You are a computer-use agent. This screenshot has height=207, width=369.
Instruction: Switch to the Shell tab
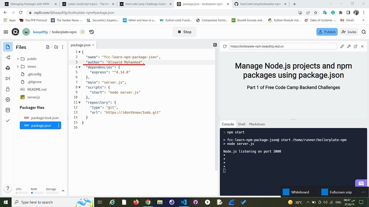pos(241,124)
